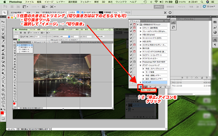
Task: Click the shield カラー black swatch
Action: (101, 12)
